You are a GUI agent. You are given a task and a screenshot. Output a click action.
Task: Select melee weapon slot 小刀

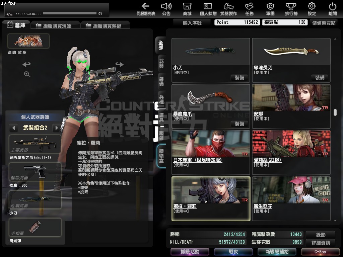coord(35,199)
